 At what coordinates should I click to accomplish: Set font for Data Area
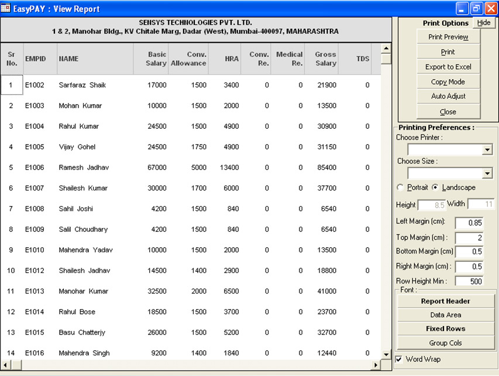coord(446,315)
